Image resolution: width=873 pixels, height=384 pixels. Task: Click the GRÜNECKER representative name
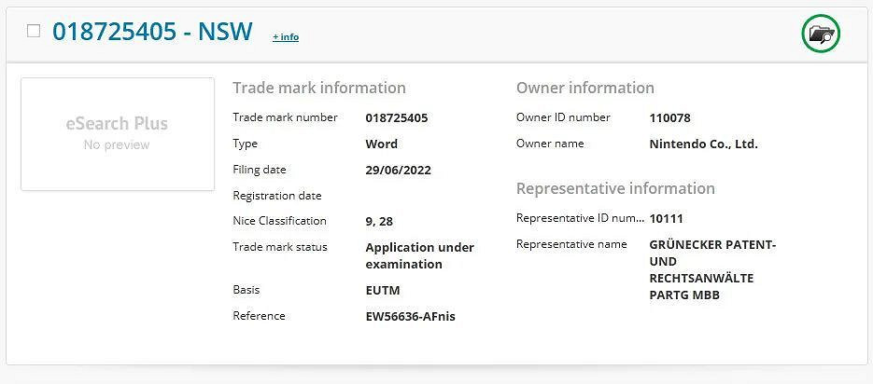(x=712, y=270)
